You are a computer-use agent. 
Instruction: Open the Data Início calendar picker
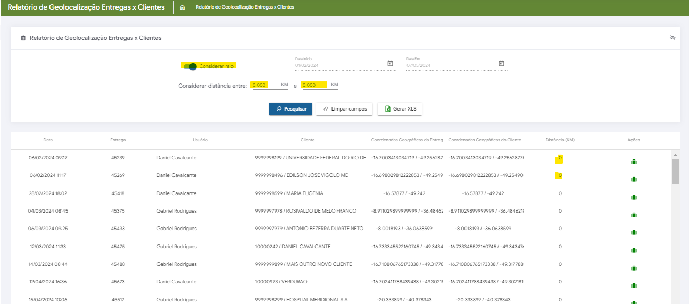(390, 64)
